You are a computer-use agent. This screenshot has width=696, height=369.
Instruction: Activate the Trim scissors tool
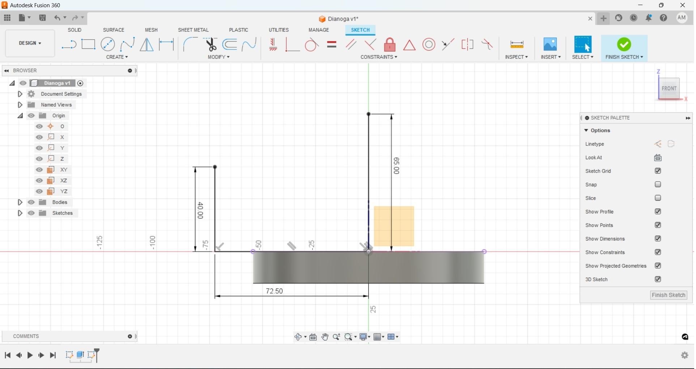click(x=210, y=44)
